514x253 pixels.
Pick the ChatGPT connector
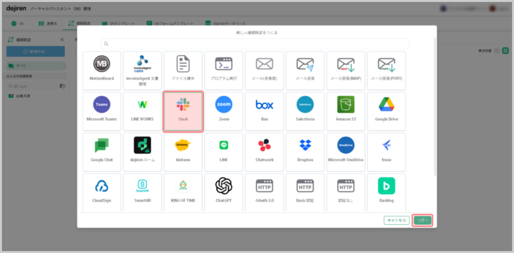tap(224, 193)
